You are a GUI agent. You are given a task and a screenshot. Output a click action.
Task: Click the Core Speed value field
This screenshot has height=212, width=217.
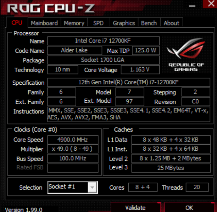pos(73,140)
